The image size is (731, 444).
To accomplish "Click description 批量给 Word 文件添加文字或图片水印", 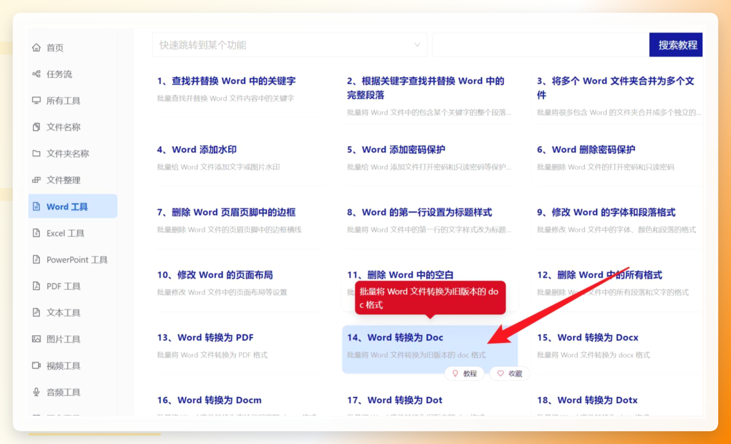I will tap(218, 167).
